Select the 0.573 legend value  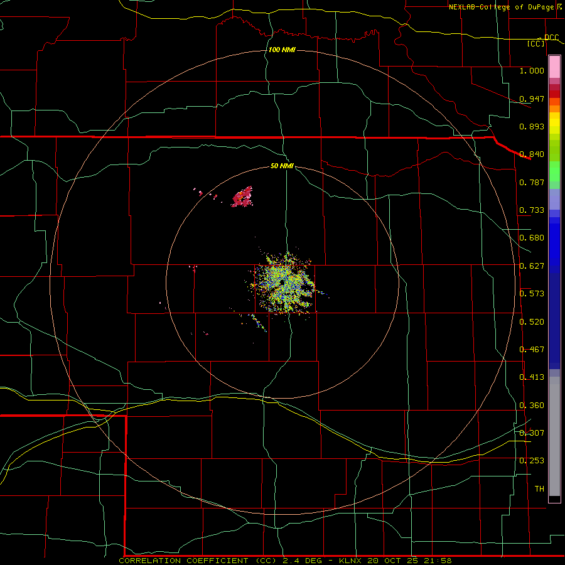click(532, 294)
